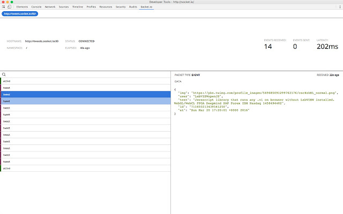Select the Socket.io tab

point(146,7)
